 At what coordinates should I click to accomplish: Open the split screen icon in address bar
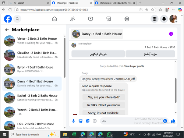[x=141, y=10]
